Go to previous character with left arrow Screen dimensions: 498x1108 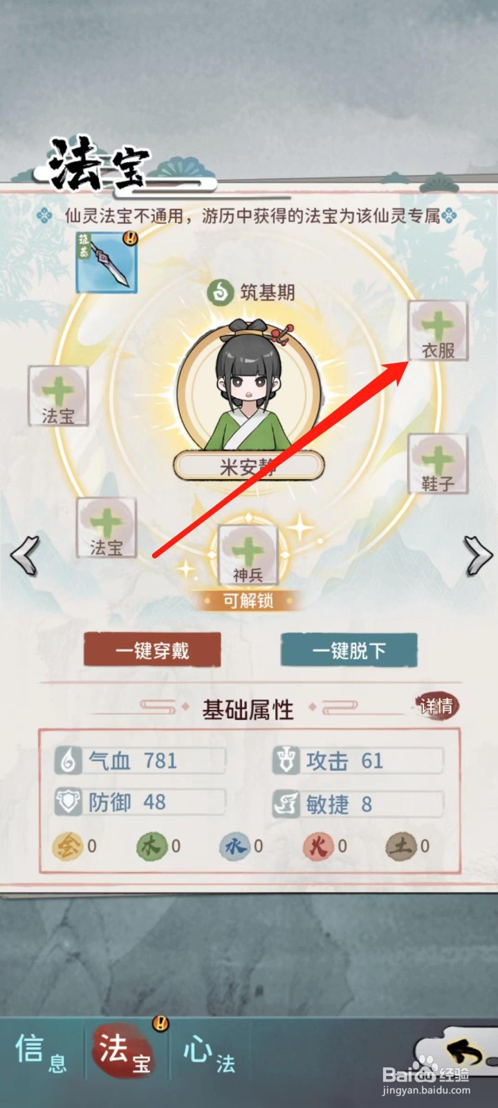tap(25, 555)
